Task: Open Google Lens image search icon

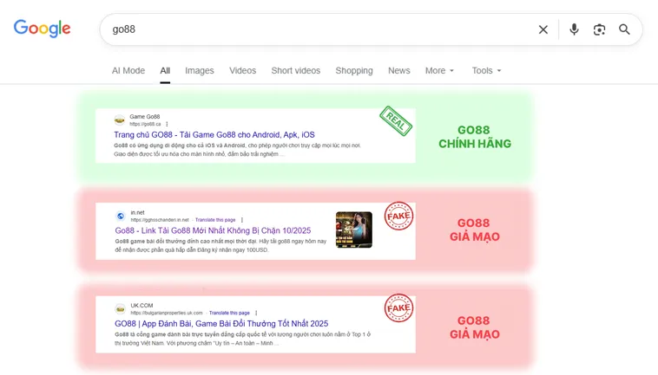Action: tap(599, 29)
